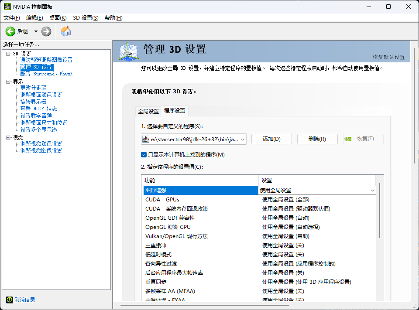Open 更改分辨率 in task tree
Image resolution: width=419 pixels, height=310 pixels.
click(x=34, y=88)
